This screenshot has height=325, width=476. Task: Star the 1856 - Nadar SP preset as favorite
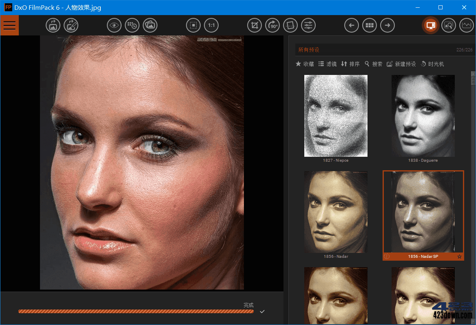[x=459, y=257]
